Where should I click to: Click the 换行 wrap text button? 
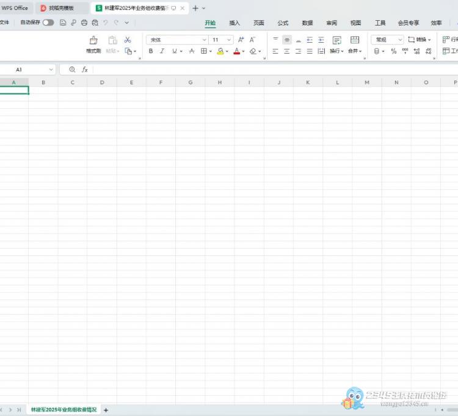[336, 44]
